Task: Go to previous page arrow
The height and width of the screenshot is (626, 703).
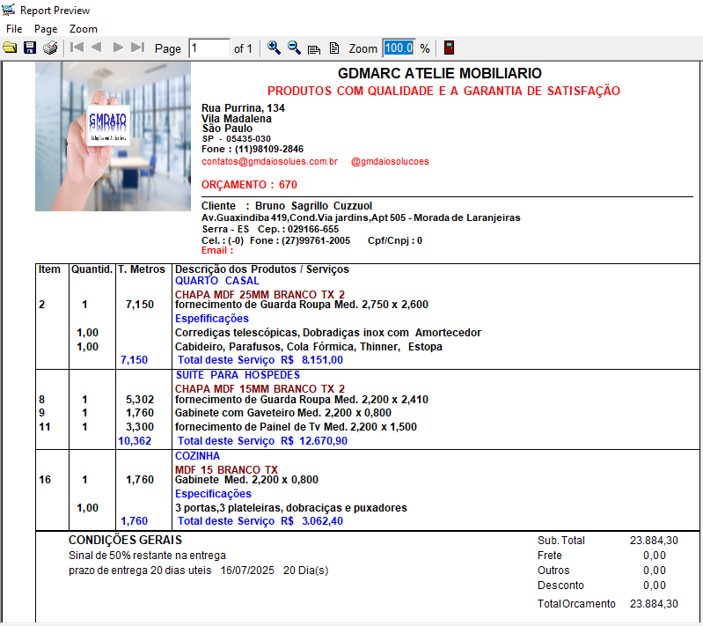Action: coord(97,48)
